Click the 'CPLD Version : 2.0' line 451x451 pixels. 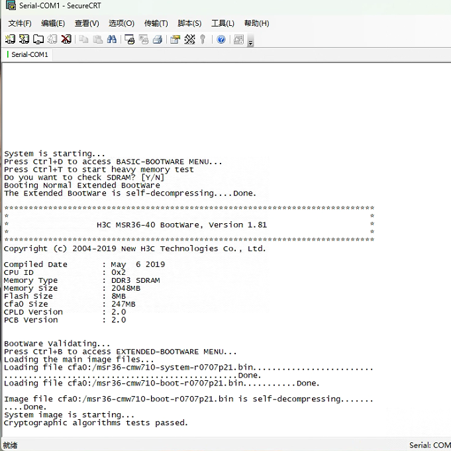pyautogui.click(x=65, y=312)
